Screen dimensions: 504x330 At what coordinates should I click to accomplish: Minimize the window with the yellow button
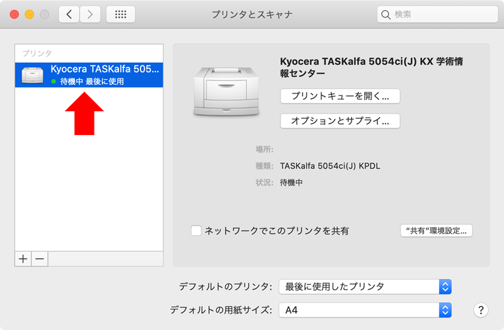pos(29,14)
